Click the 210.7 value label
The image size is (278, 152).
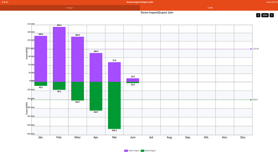click(77, 102)
